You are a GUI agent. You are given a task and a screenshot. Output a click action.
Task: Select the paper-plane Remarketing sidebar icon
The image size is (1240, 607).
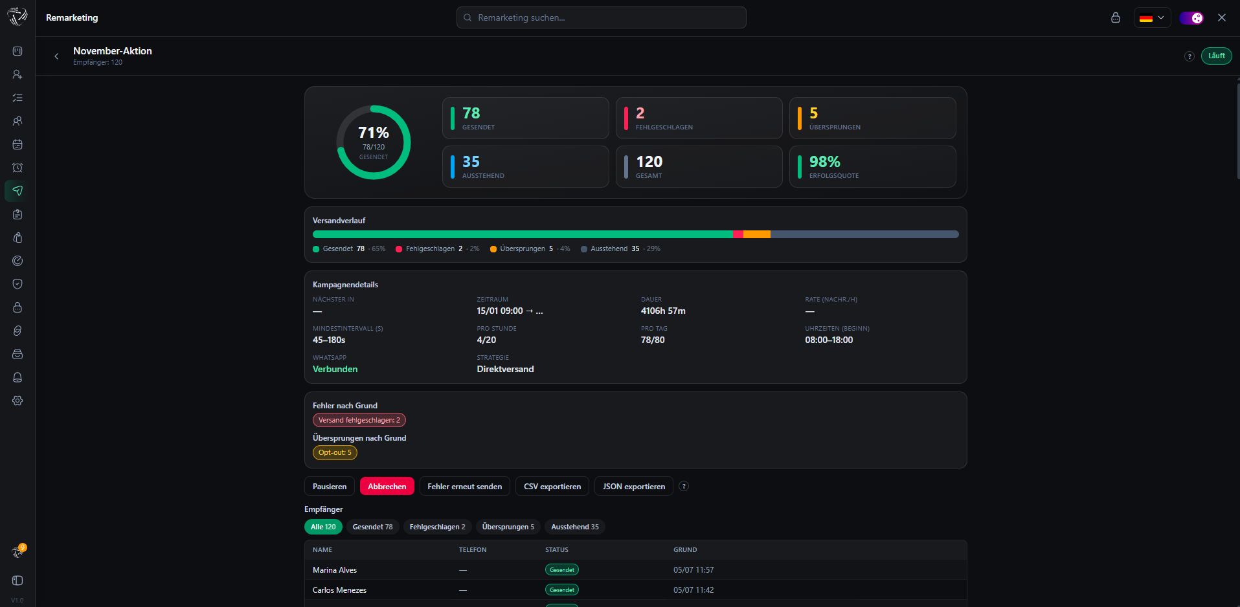coord(17,191)
